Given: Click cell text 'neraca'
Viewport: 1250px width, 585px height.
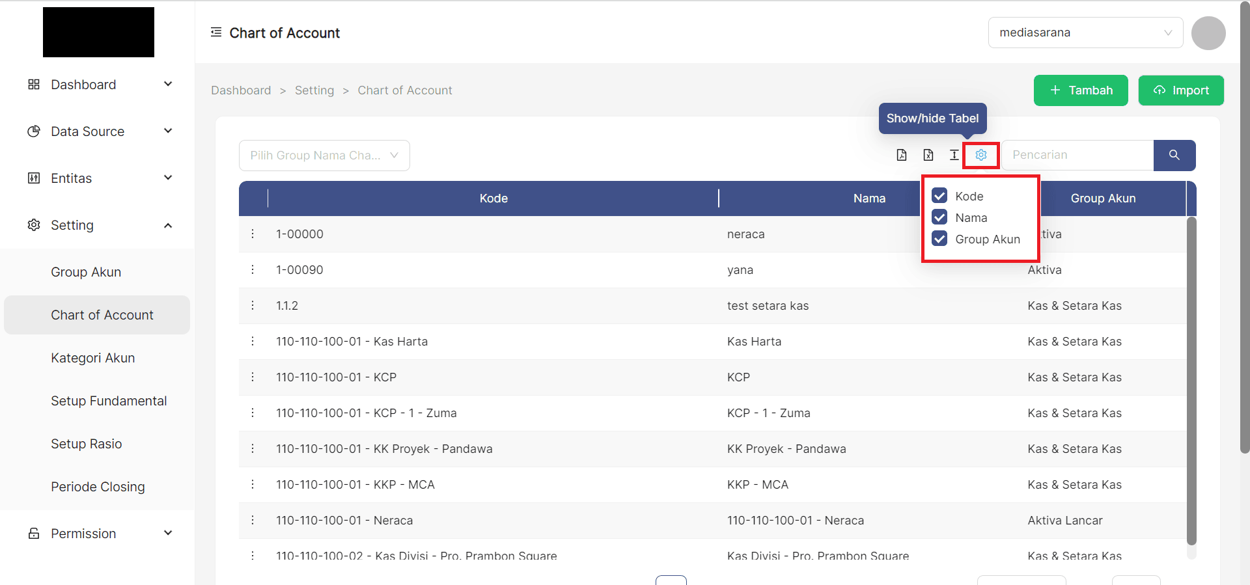Looking at the screenshot, I should point(745,234).
